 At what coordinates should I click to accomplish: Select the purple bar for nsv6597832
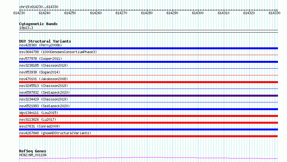tap(148, 96)
